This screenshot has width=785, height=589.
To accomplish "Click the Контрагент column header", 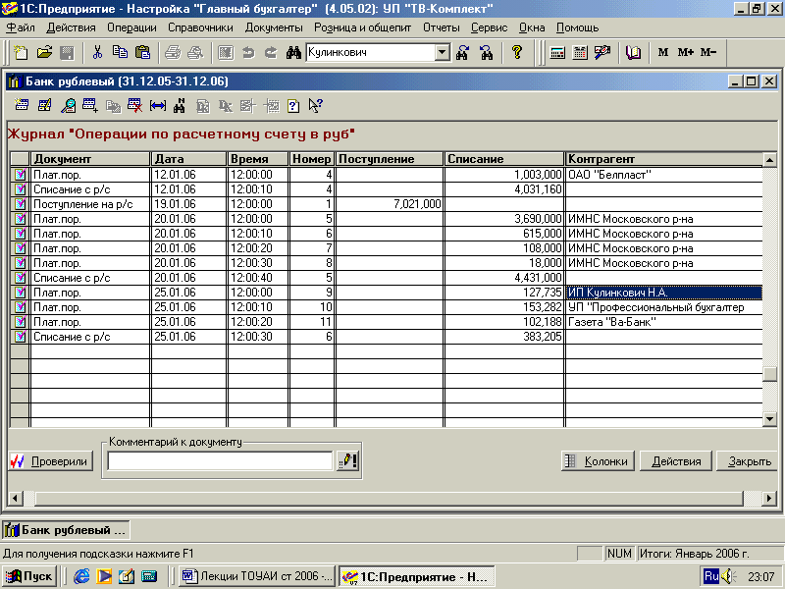I will click(x=663, y=159).
